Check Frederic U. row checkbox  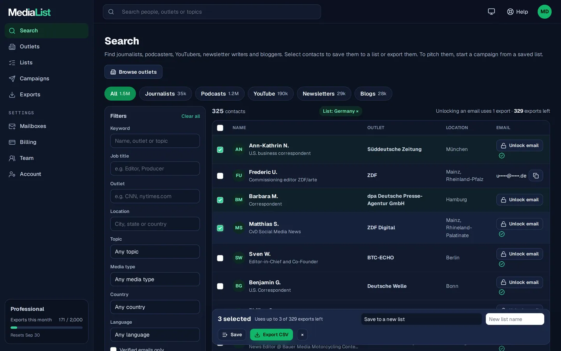[220, 176]
